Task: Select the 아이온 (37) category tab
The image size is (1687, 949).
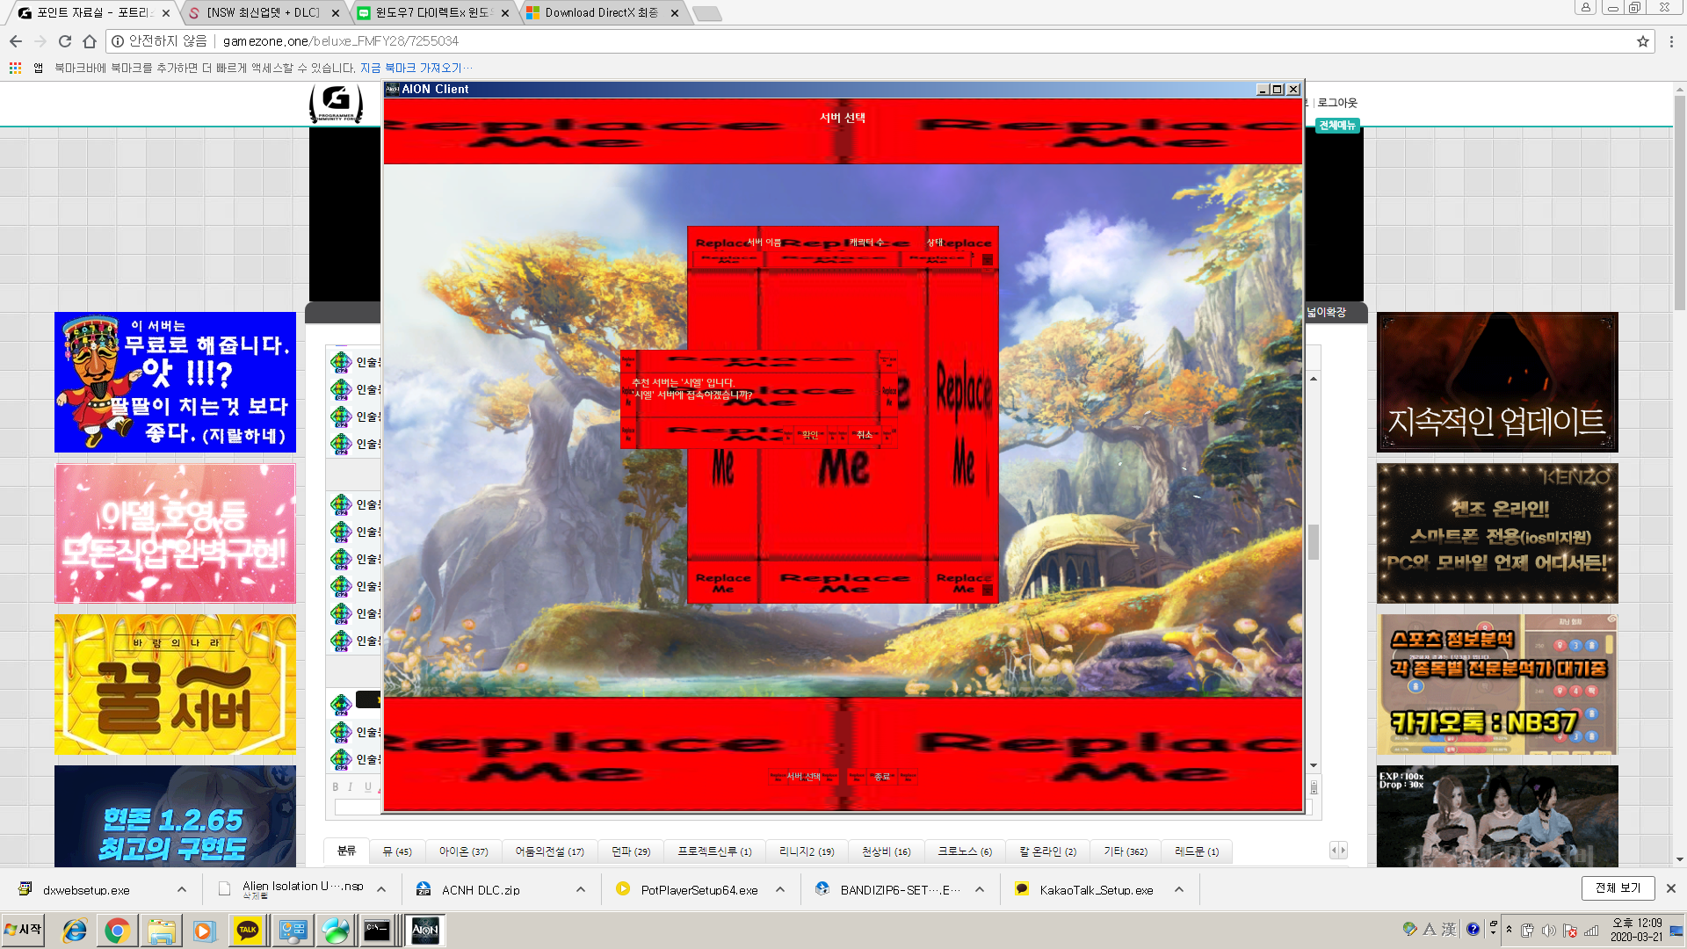Action: point(463,851)
